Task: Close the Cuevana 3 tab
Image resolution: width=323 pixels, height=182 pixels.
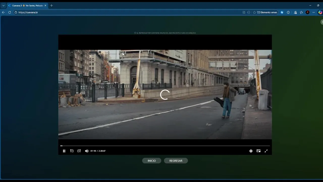Action: tap(45, 6)
